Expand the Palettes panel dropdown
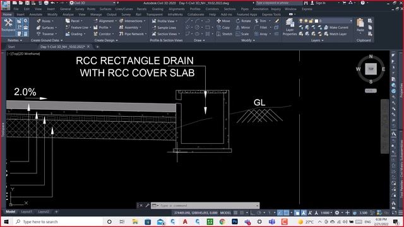The image size is (404, 227). (15, 40)
